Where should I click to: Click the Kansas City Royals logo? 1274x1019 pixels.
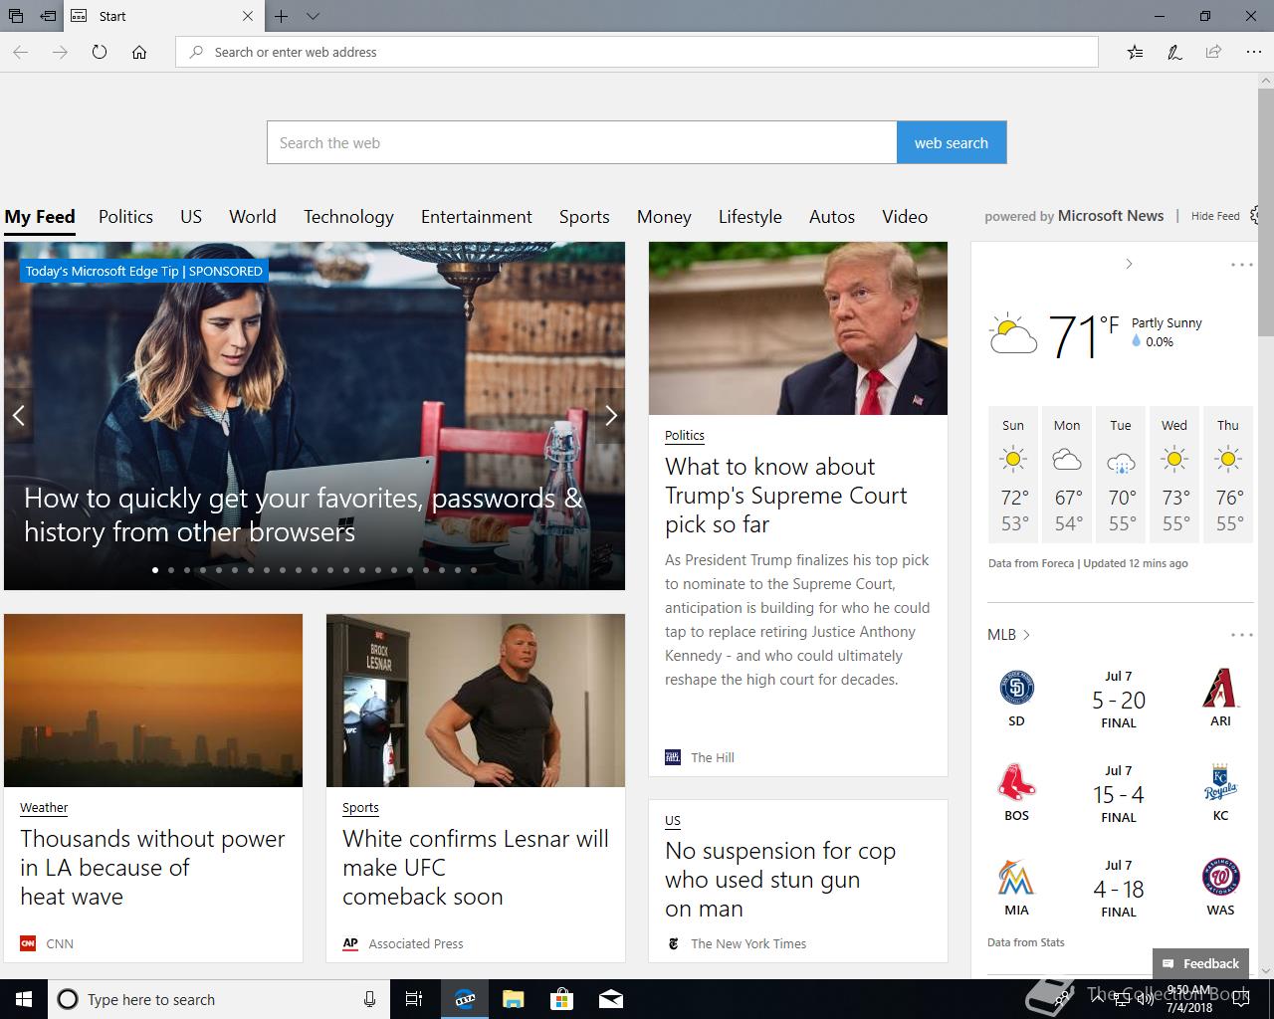[x=1220, y=783]
